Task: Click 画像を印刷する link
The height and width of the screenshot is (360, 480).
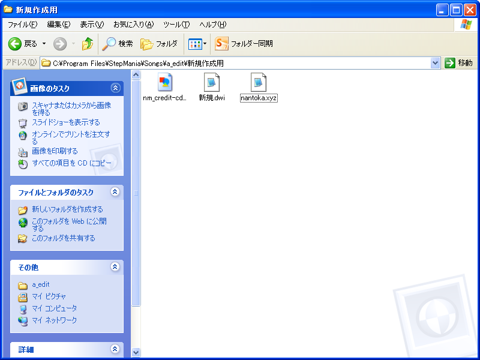Action: coord(55,151)
